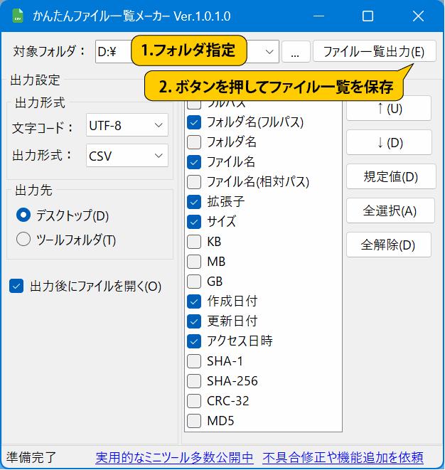Check the フォルダ名 checkbox

(194, 142)
